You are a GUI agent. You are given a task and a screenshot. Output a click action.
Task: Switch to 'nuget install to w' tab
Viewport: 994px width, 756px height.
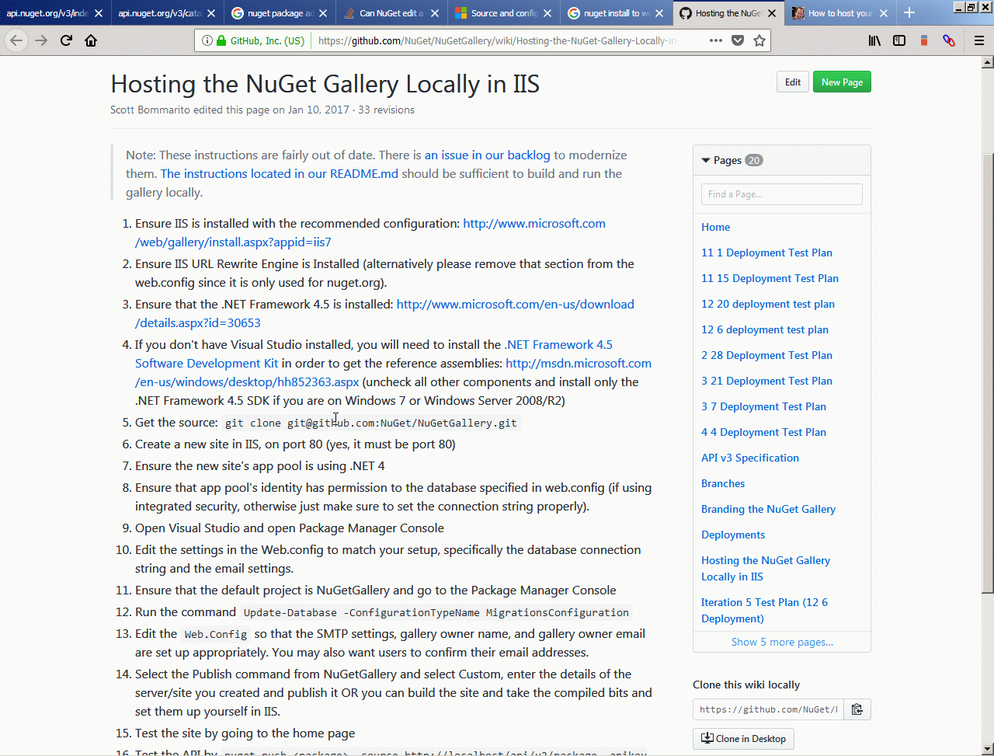coord(617,13)
